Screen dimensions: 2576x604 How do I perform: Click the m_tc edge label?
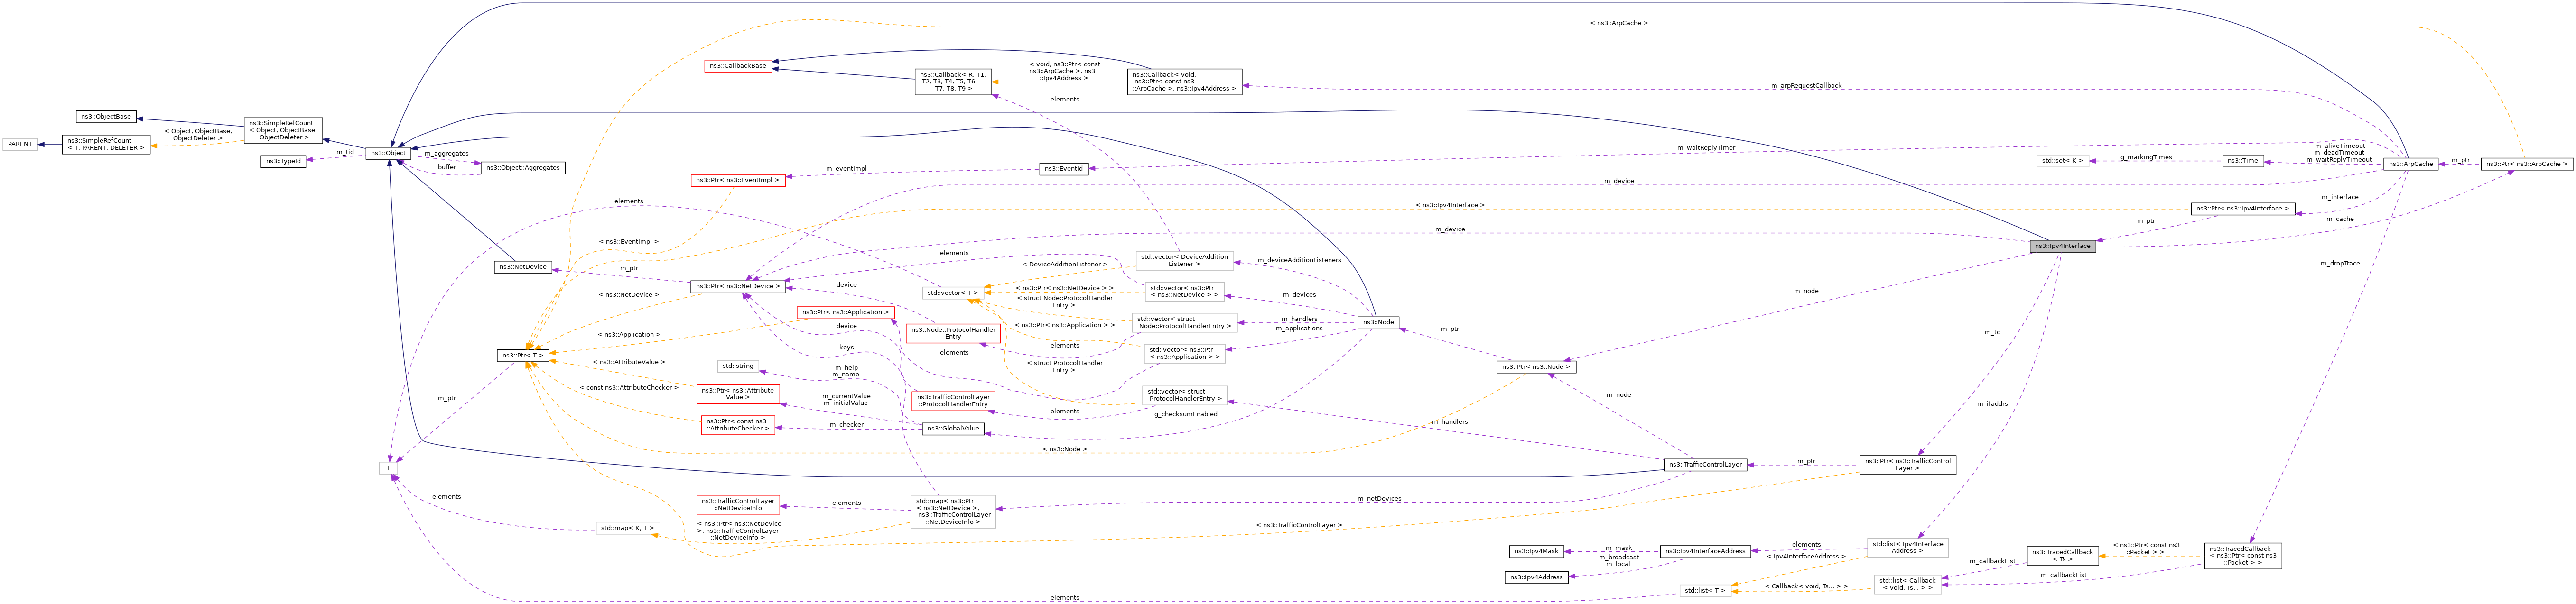tap(1992, 332)
